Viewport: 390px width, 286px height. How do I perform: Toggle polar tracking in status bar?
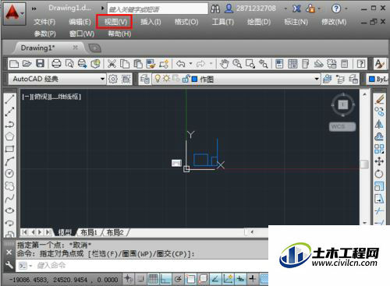tap(178, 279)
